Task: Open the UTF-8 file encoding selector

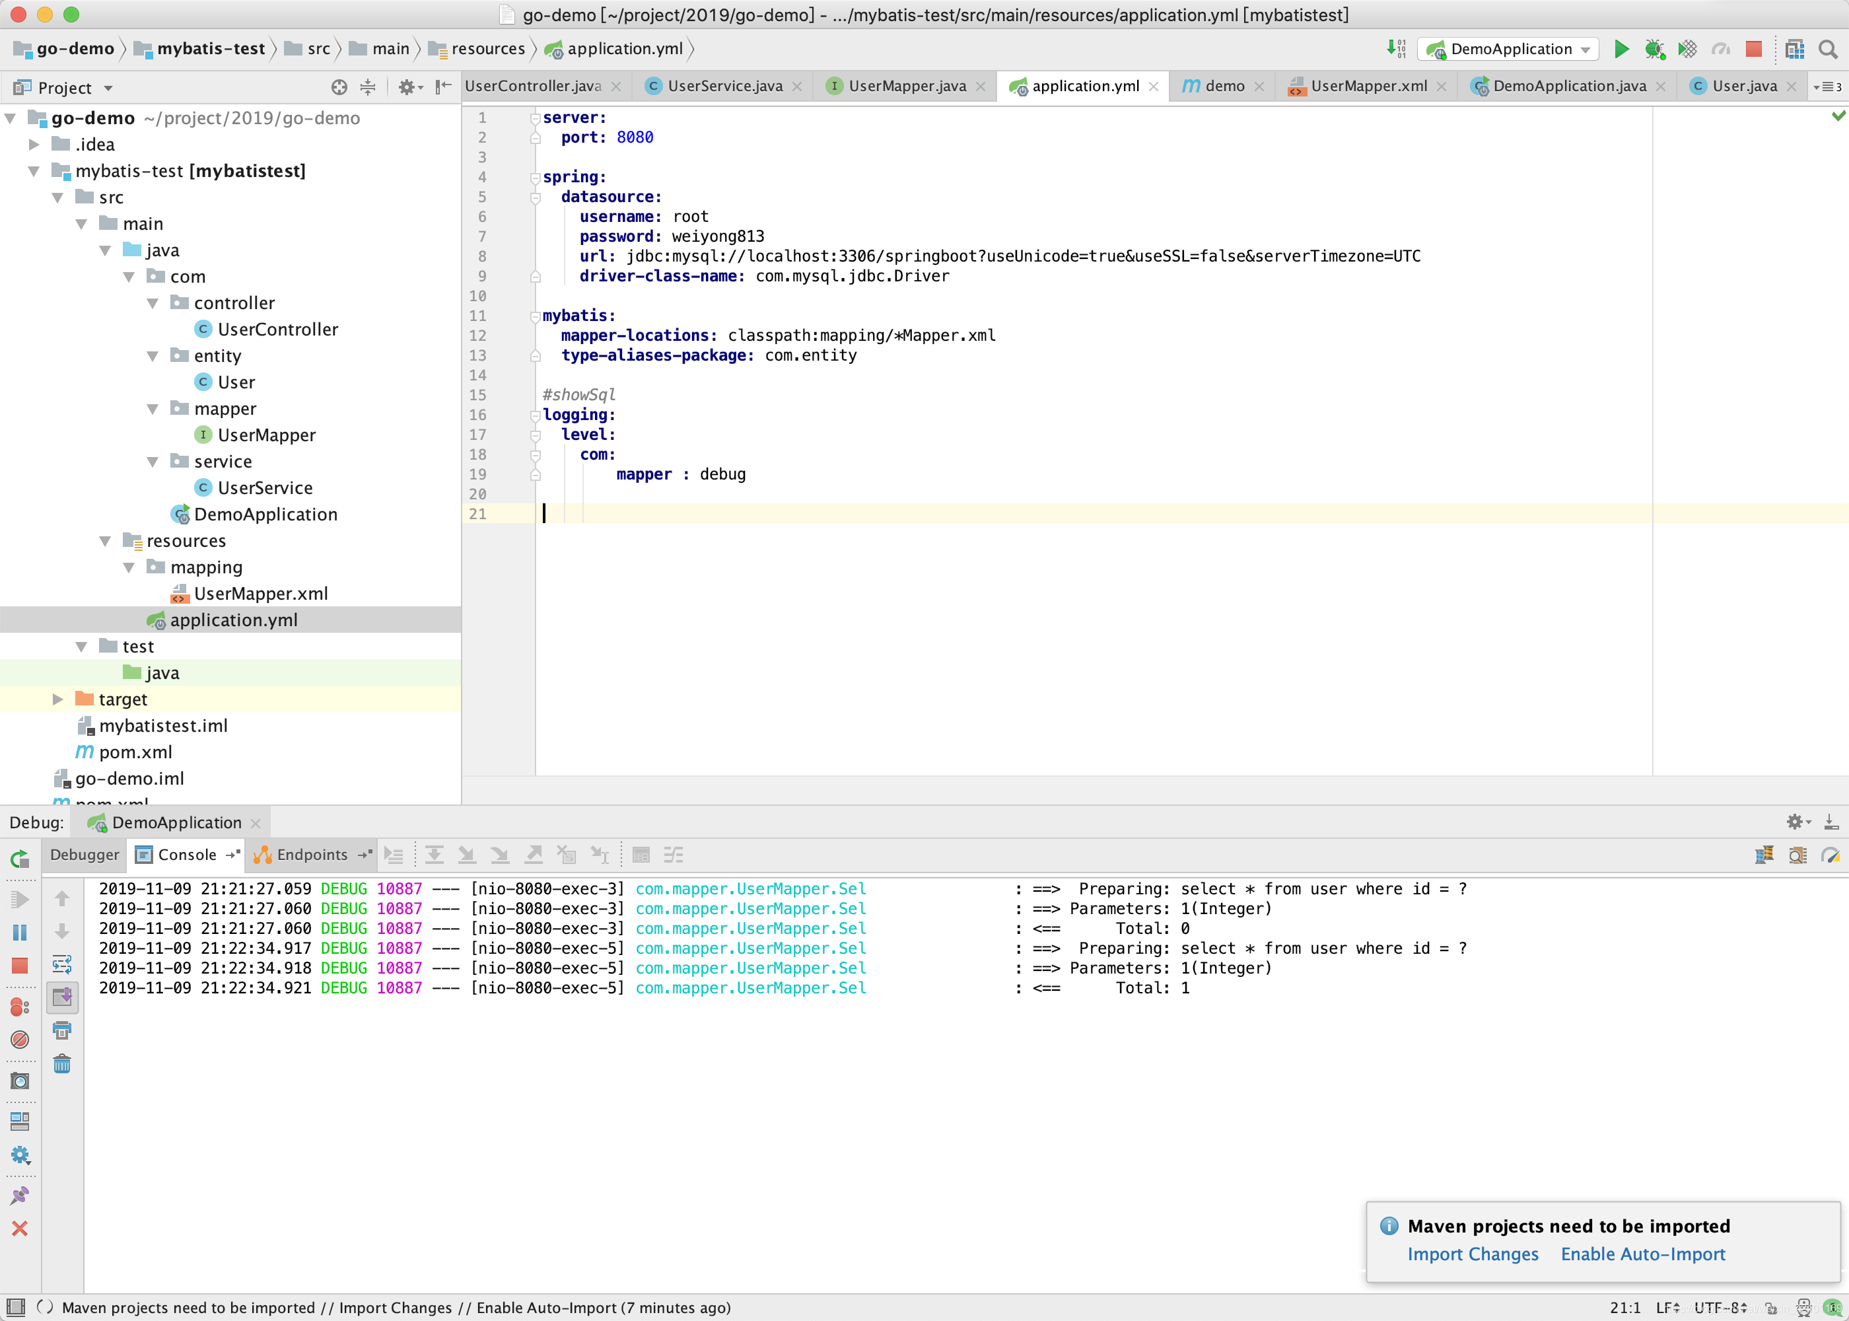Action: 1722,1307
